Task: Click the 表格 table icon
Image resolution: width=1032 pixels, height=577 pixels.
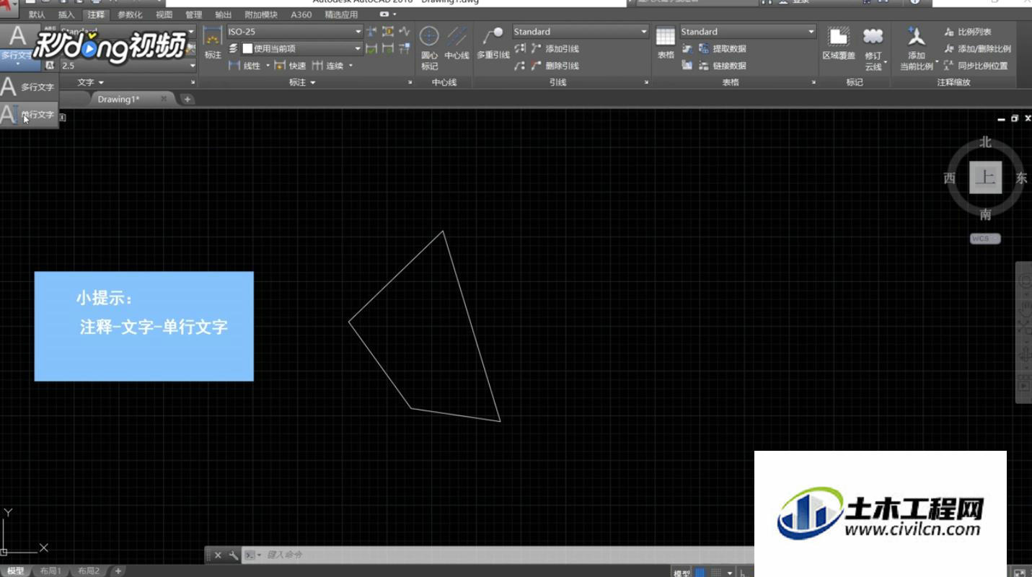Action: click(x=666, y=35)
